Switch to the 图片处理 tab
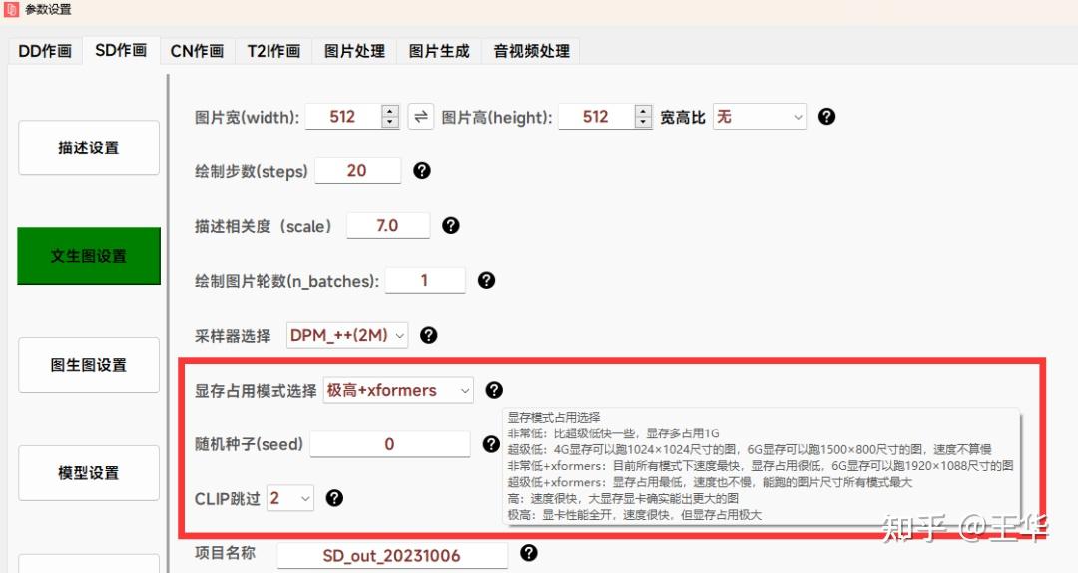 pos(354,51)
